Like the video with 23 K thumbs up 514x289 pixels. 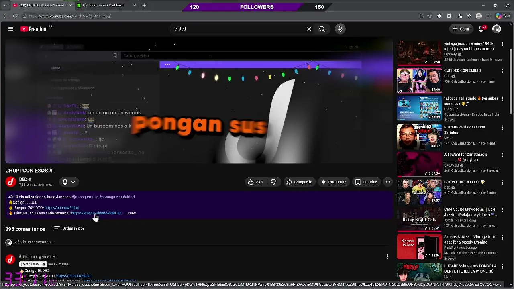pos(255,182)
